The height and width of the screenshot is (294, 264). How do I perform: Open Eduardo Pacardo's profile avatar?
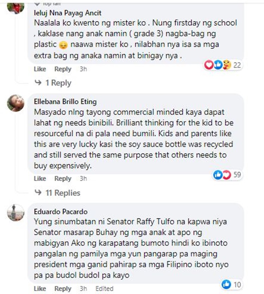pos(16,212)
